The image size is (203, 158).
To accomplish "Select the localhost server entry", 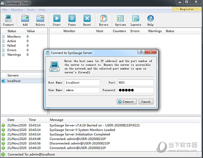I will [x=14, y=81].
